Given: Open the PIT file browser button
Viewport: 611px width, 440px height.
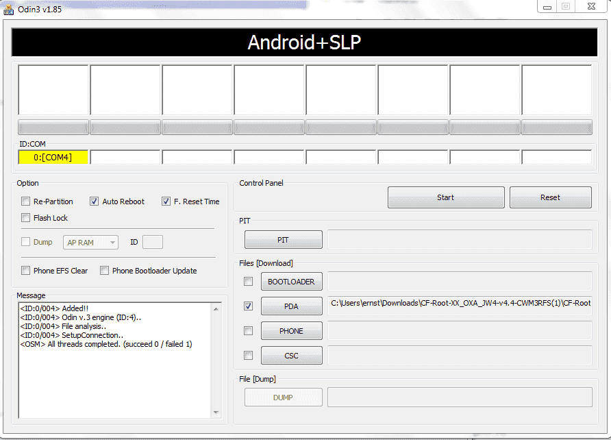Looking at the screenshot, I should [x=284, y=240].
